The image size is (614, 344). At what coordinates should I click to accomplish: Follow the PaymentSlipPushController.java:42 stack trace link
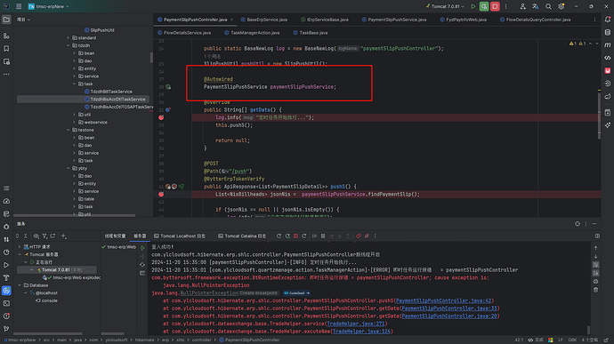pyautogui.click(x=443, y=300)
